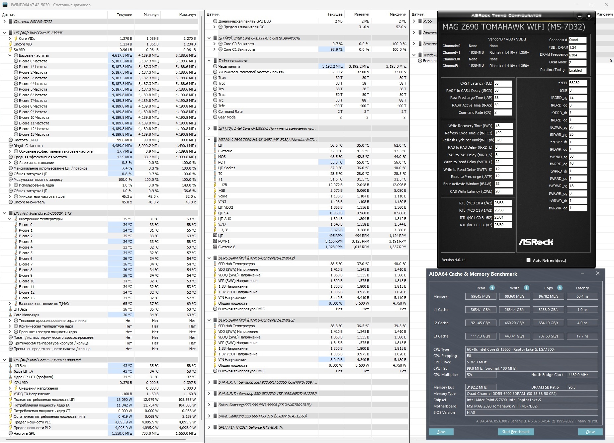Image resolution: width=614 pixels, height=443 pixels.
Task: Click the thermometer icon beside Core Максимум
Action: 11,315
